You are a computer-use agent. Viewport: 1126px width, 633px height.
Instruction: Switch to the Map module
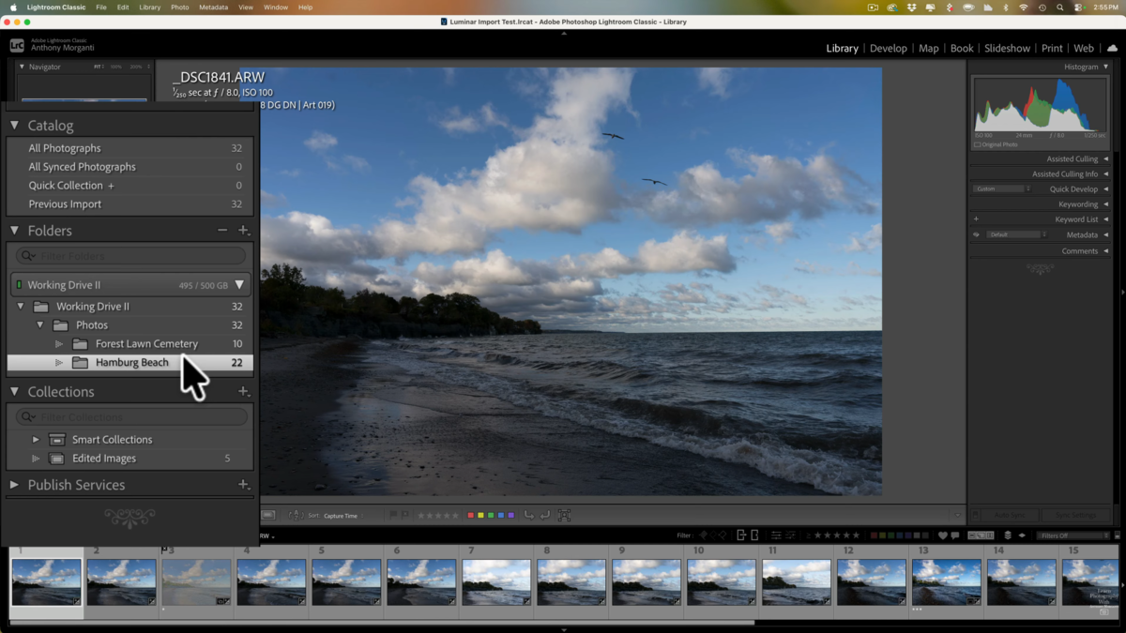[x=929, y=48]
